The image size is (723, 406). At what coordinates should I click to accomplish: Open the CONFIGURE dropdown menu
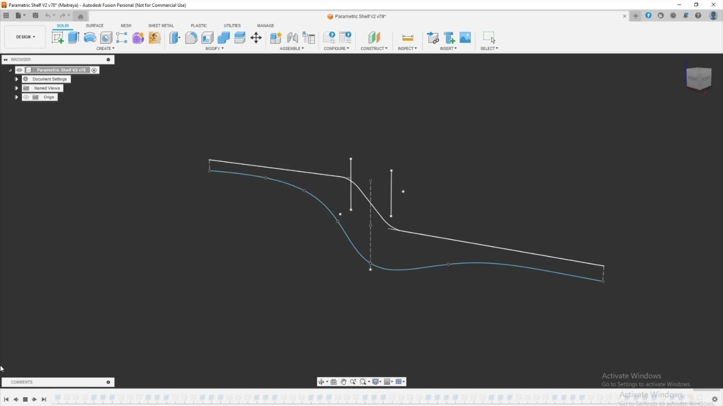[x=336, y=48]
